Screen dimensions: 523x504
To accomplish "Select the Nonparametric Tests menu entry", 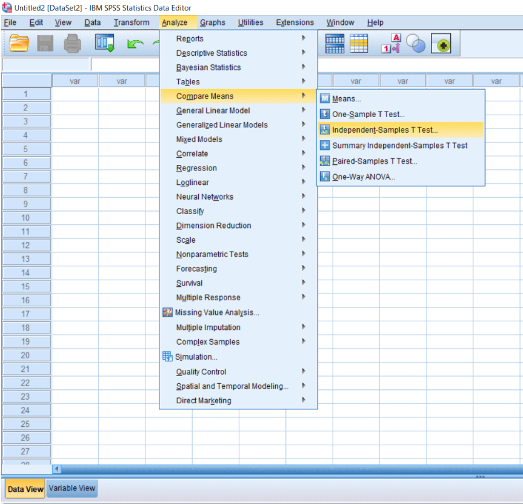I will point(238,254).
